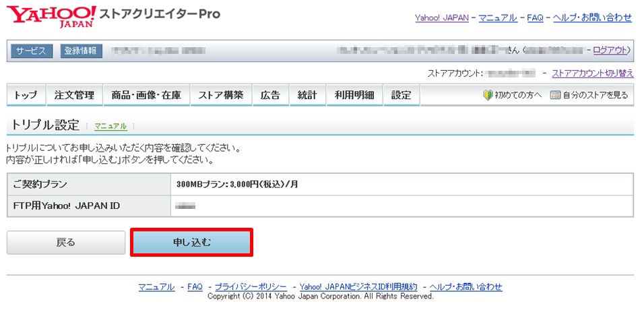Click ストアアカウント切り替え link

tap(593, 73)
